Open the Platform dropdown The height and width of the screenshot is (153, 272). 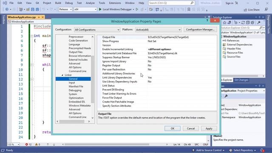pyautogui.click(x=158, y=30)
